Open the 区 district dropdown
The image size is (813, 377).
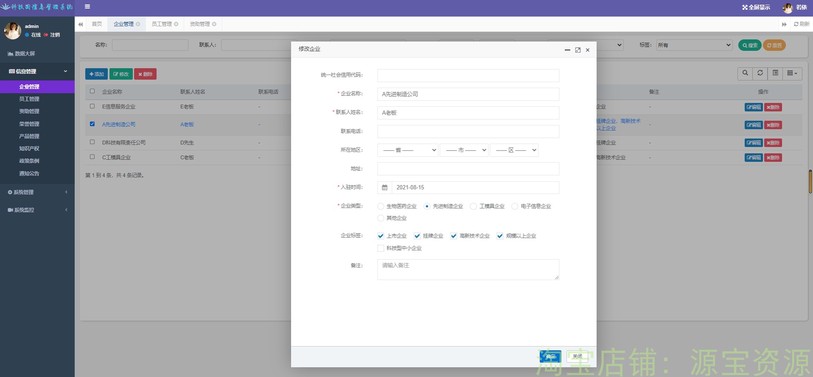click(x=514, y=150)
